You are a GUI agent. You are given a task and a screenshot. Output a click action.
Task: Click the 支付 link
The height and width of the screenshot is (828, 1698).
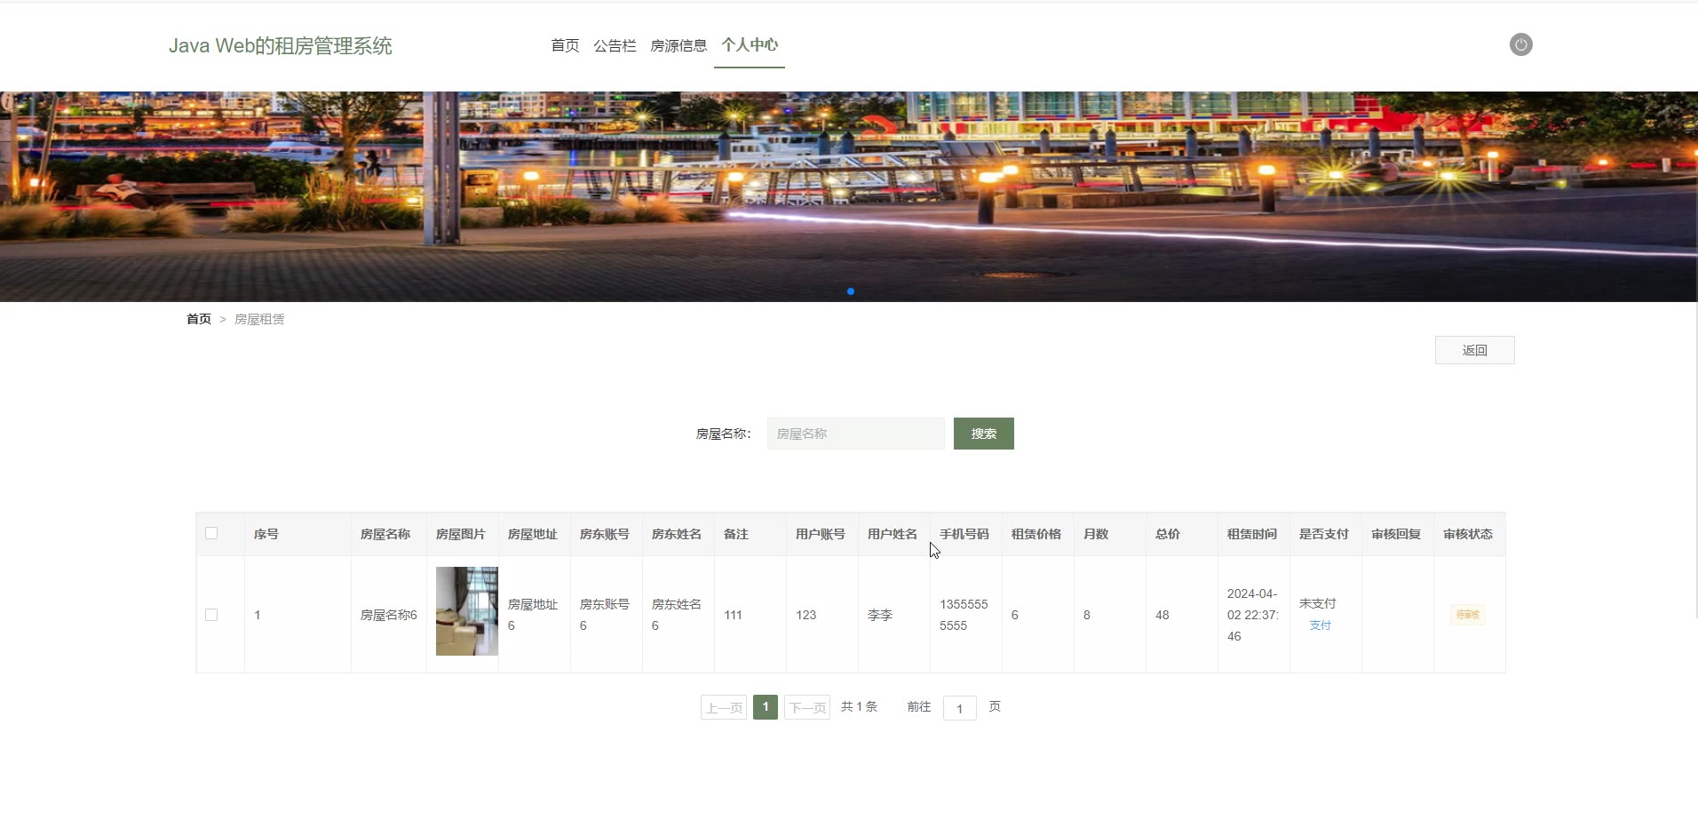tap(1320, 625)
